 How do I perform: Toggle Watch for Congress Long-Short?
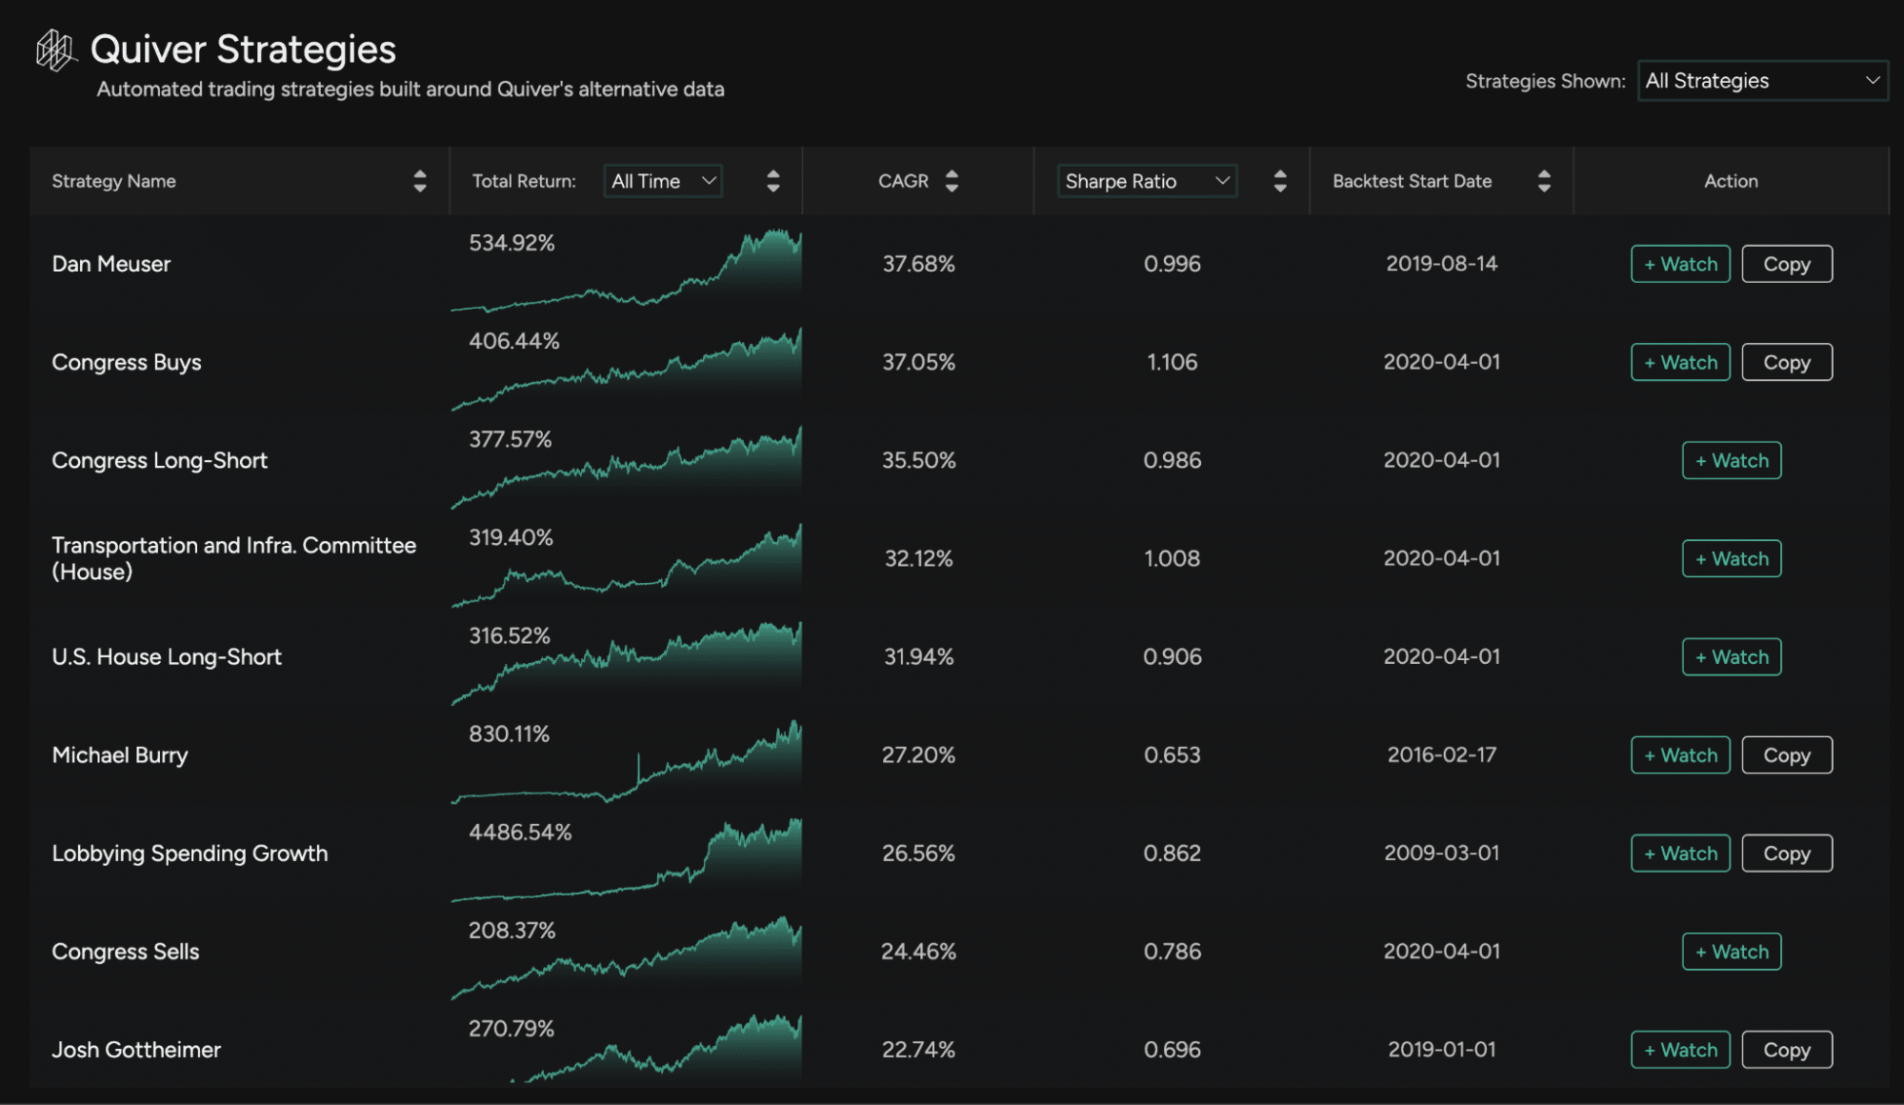[1731, 460]
